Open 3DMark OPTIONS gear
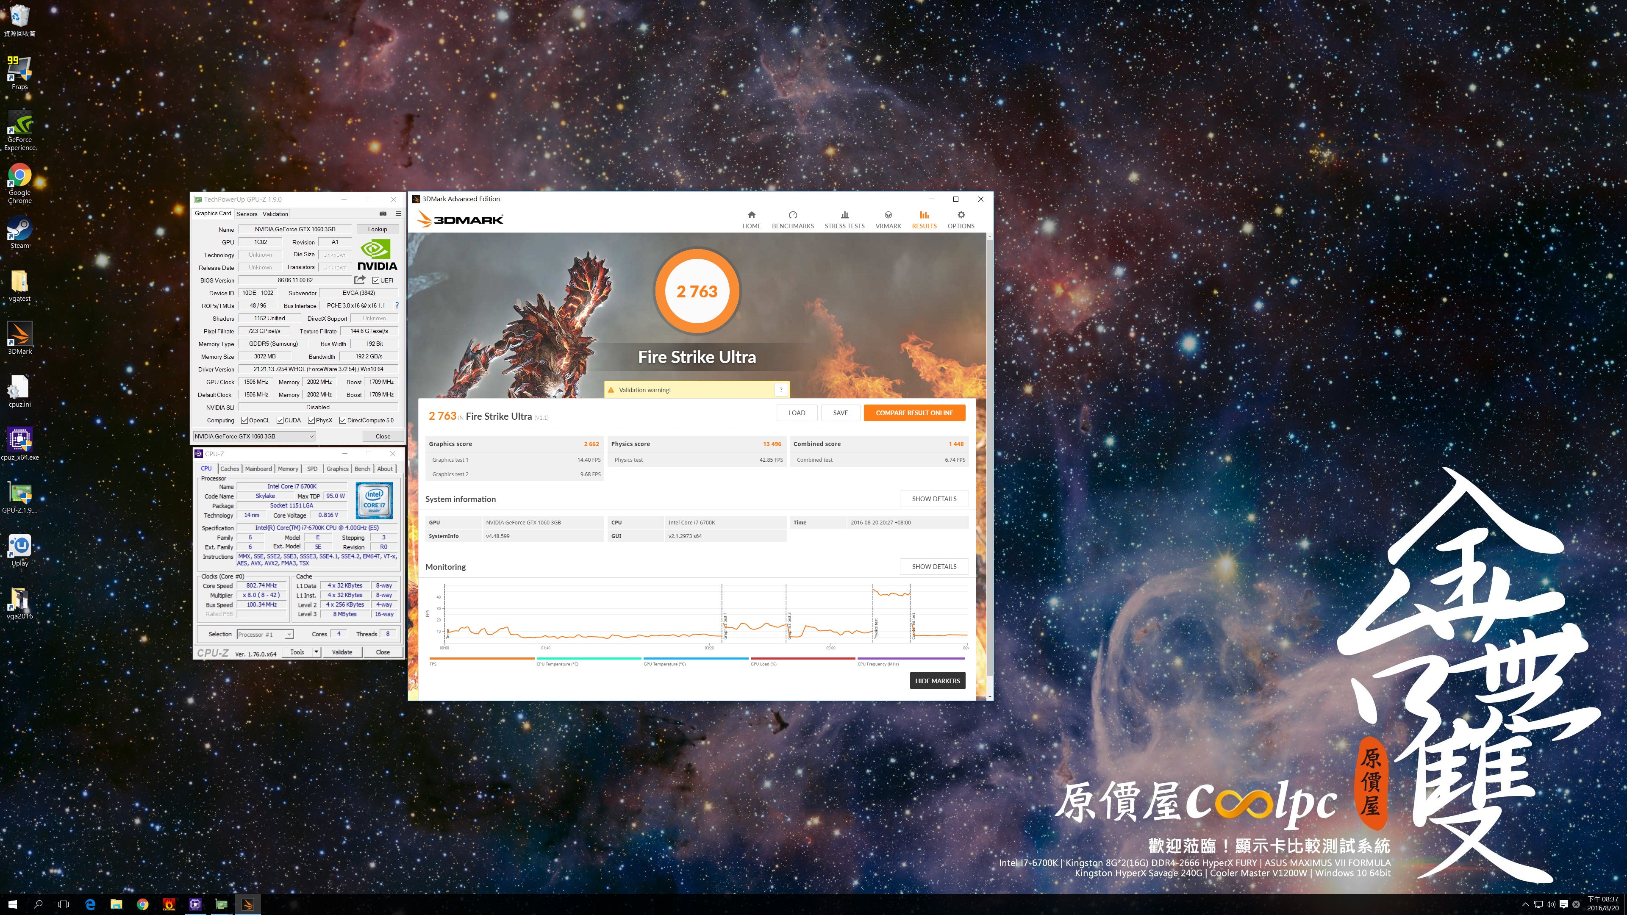 [x=961, y=220]
